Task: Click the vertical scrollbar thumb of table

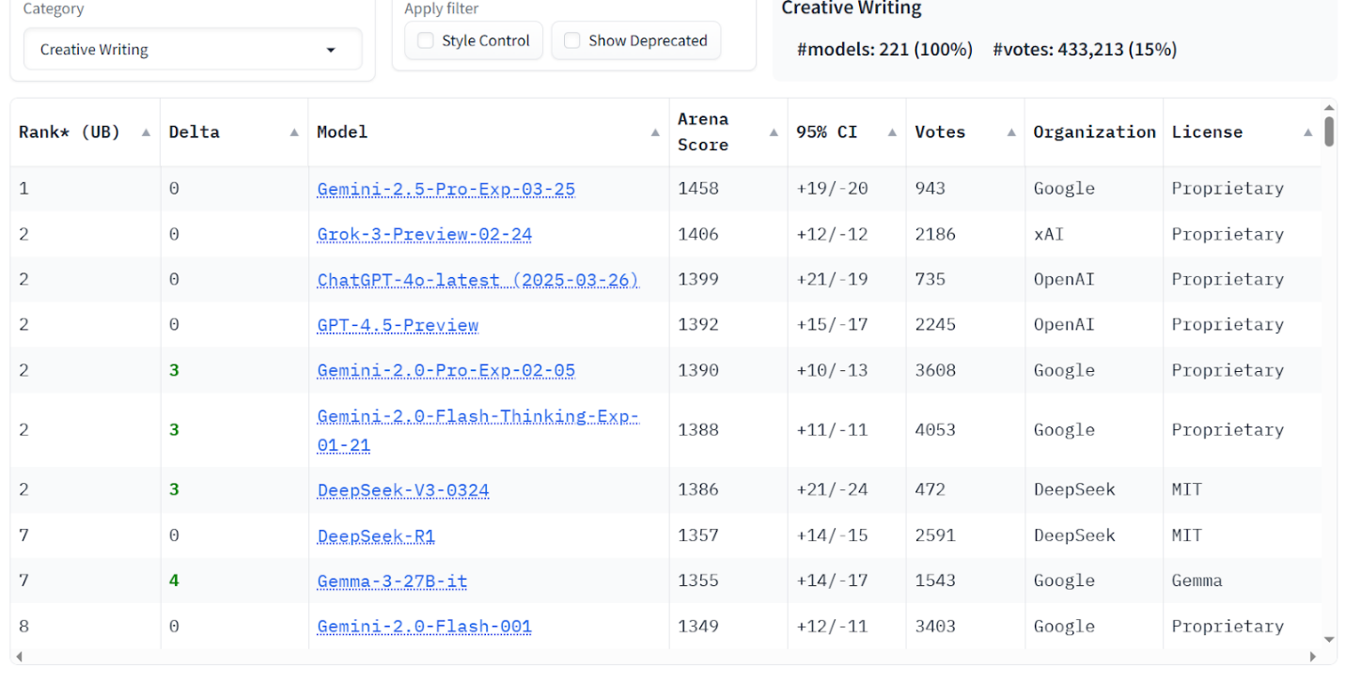Action: pos(1329,132)
